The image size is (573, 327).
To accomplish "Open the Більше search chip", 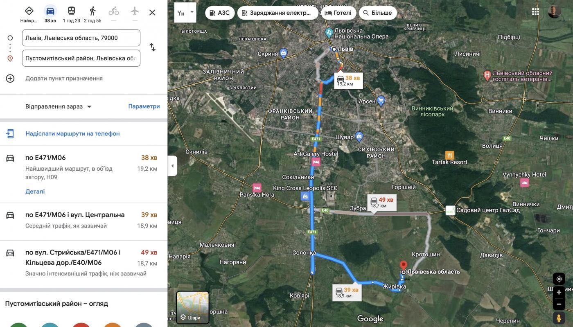I will point(378,13).
